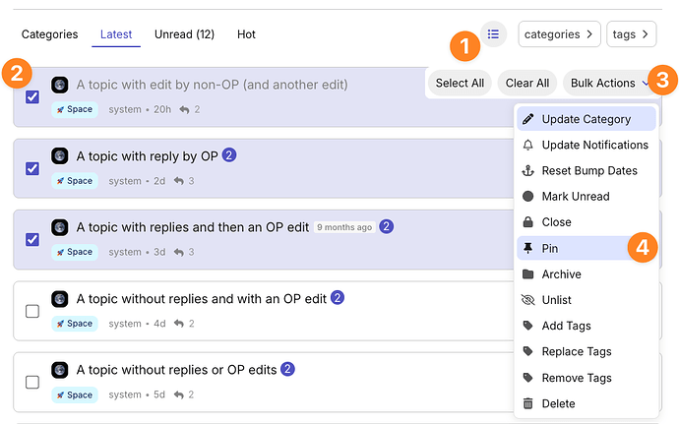Choose Archive from bulk actions

click(586, 274)
